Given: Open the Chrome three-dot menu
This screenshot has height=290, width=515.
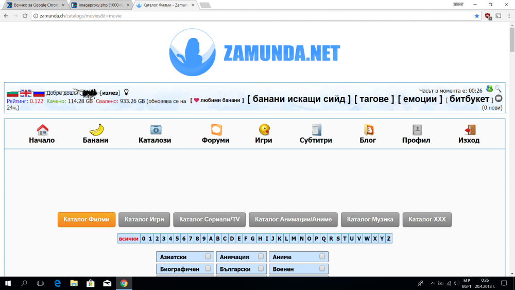Looking at the screenshot, I should click(x=509, y=16).
